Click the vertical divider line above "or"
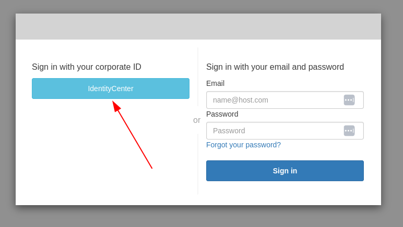Screen dimensions: 403x227 click(198, 78)
